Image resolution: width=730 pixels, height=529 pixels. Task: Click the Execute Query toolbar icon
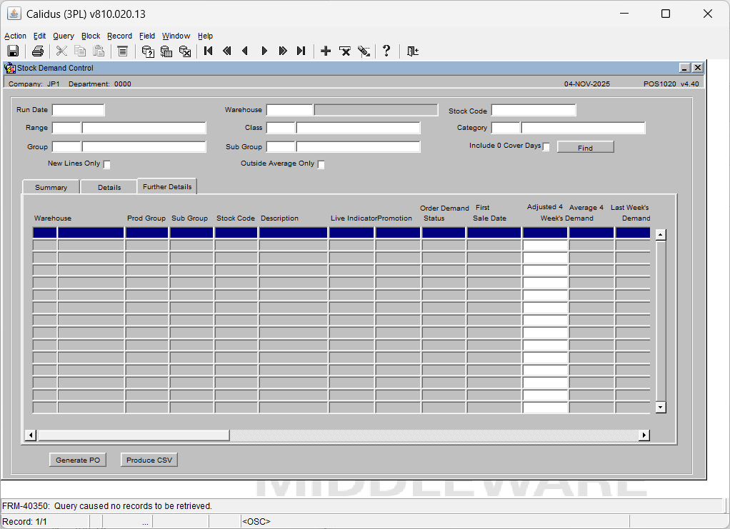pos(166,51)
